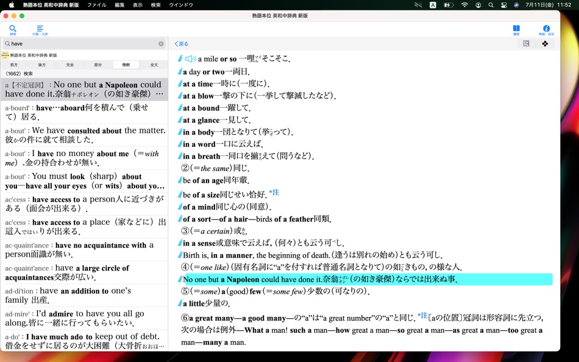
Task: Play audio speaker icon for a mile or so
Action: click(191, 59)
